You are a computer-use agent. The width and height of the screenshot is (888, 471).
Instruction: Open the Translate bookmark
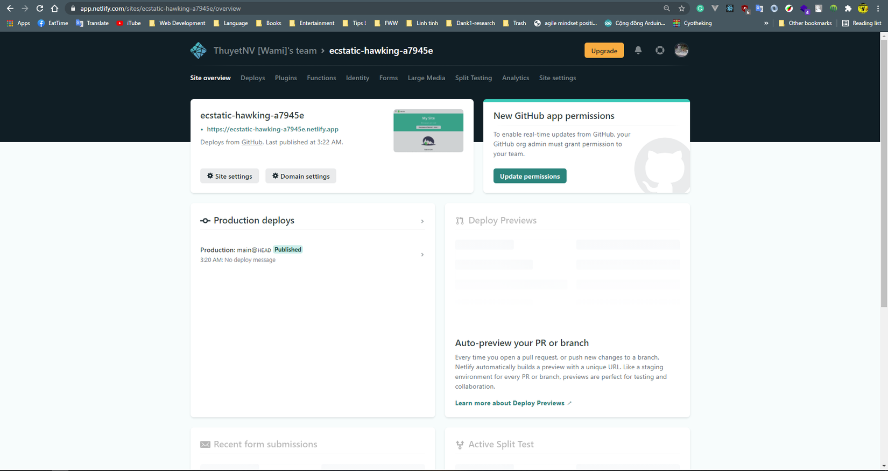(92, 23)
